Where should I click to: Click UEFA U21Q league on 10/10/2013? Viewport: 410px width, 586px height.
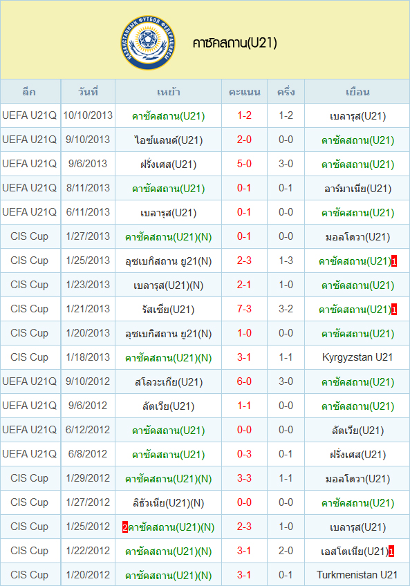[x=29, y=115]
